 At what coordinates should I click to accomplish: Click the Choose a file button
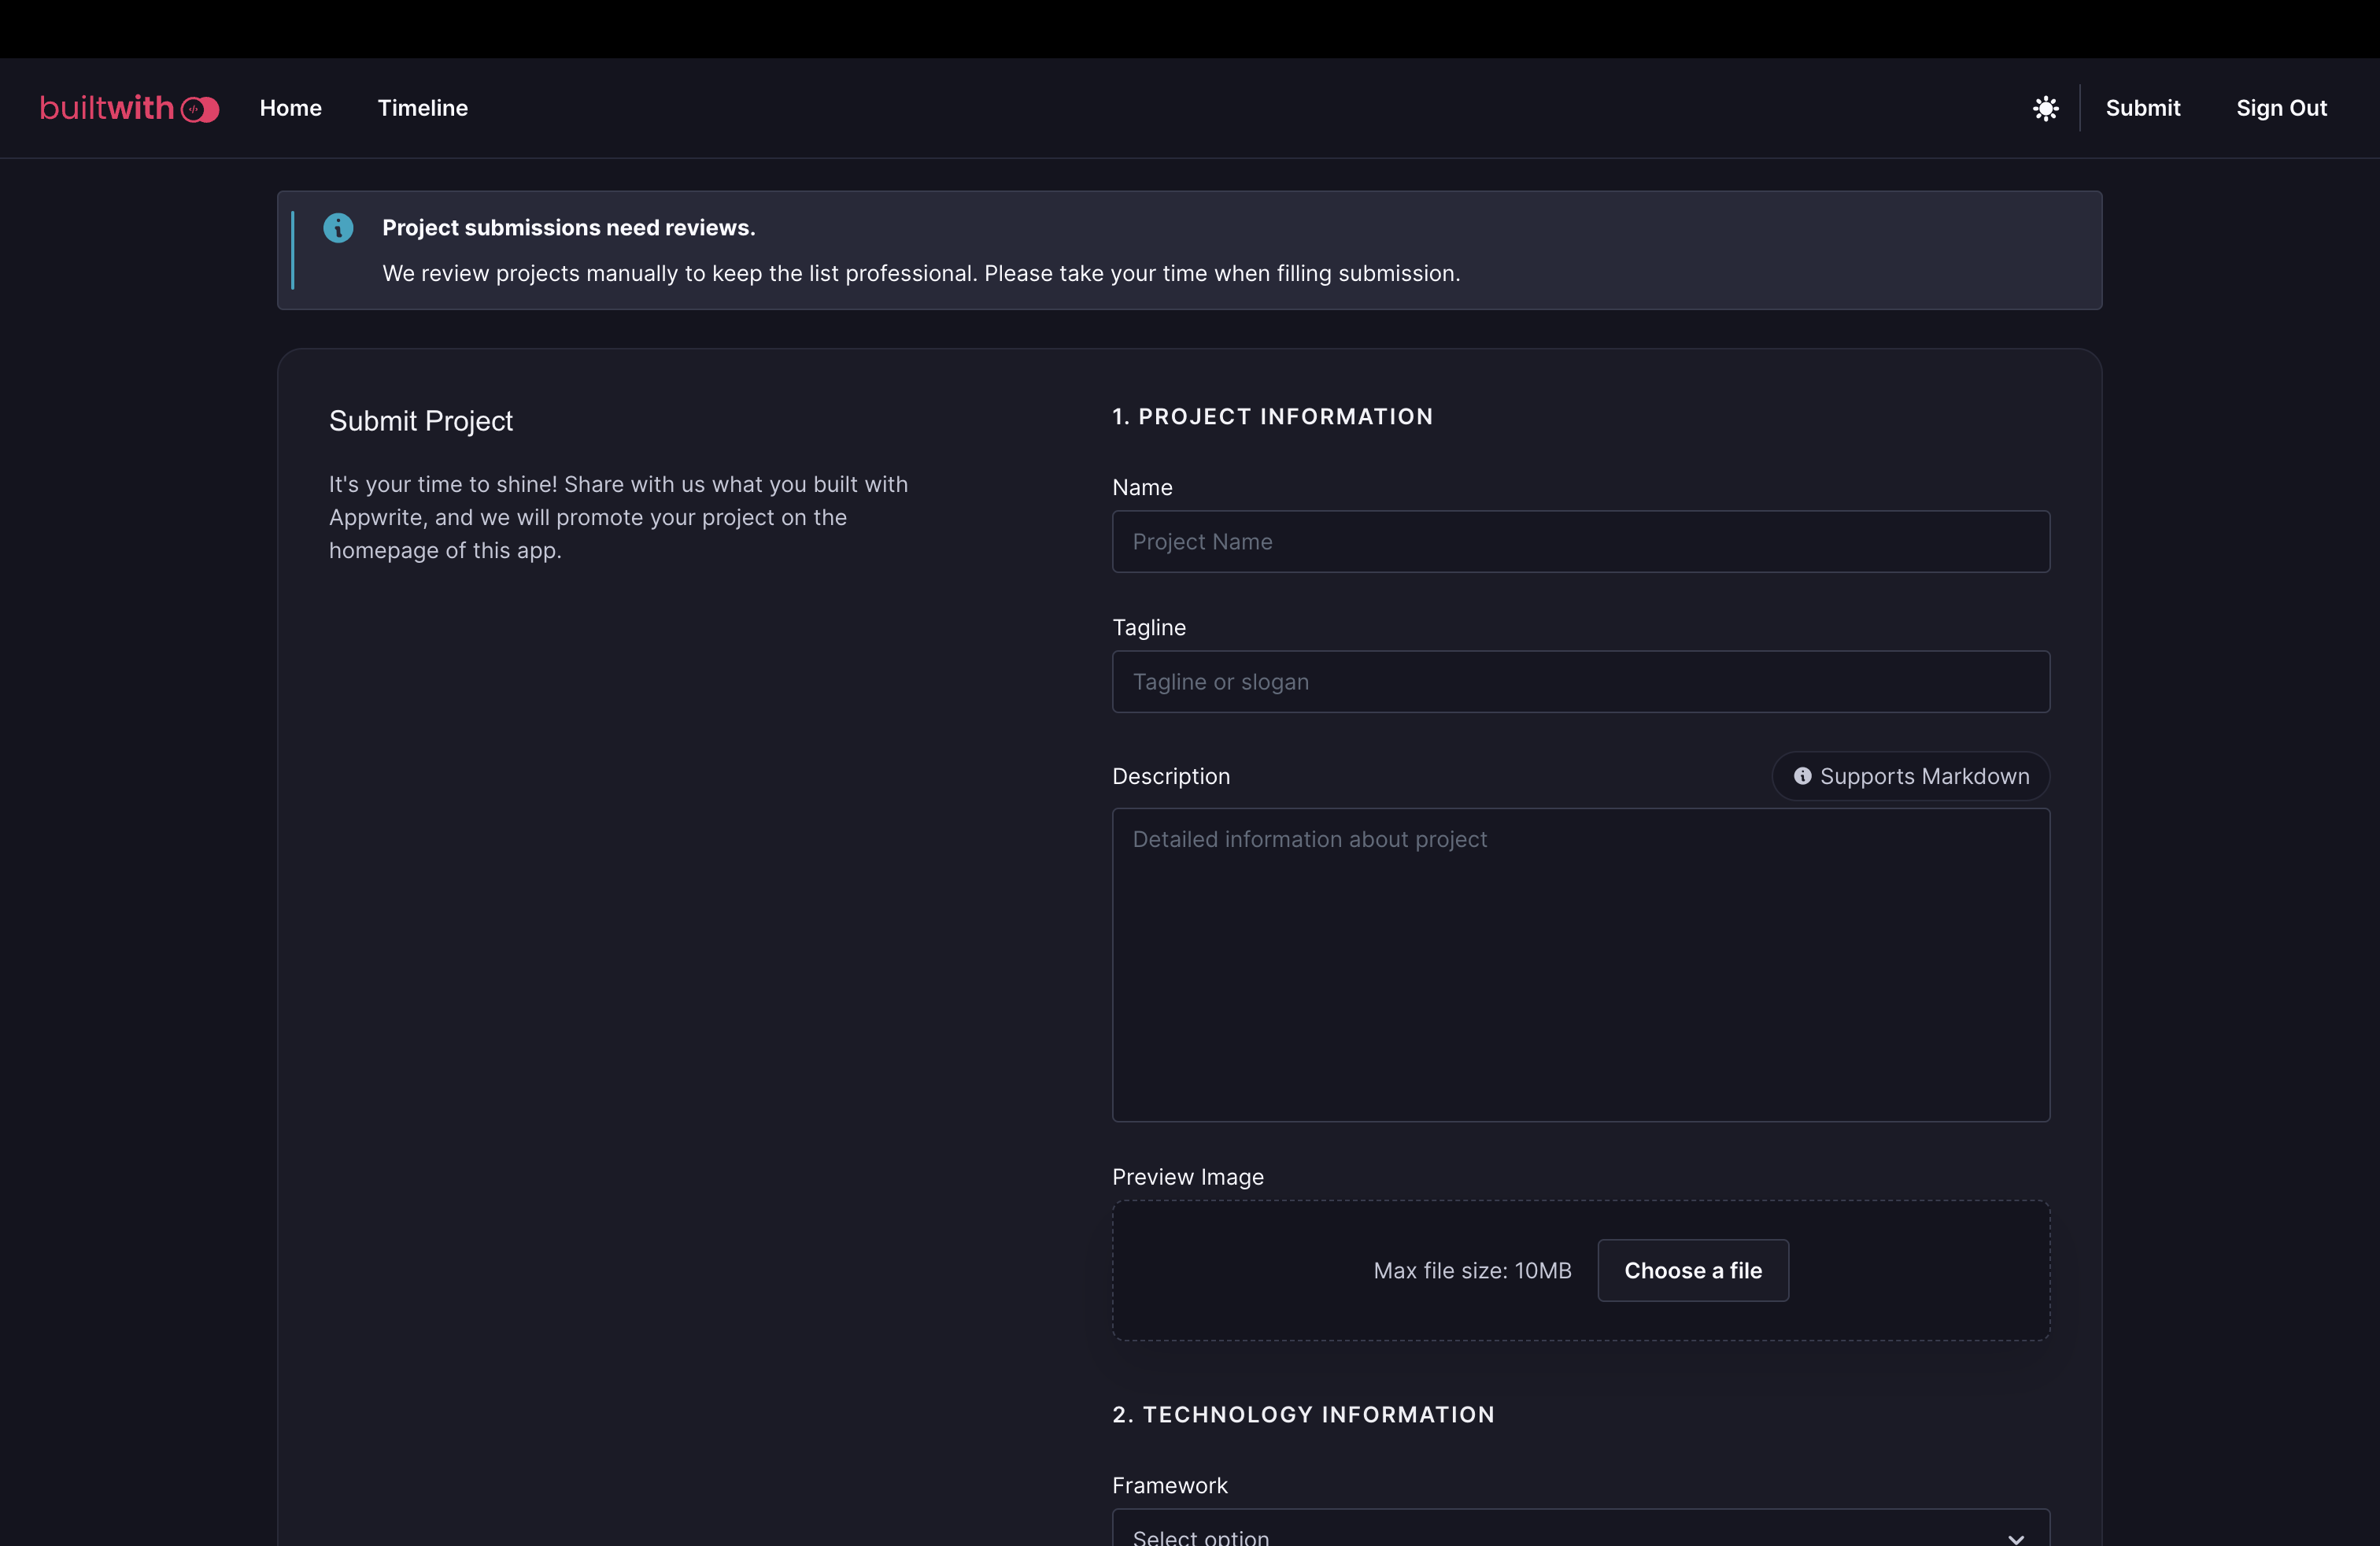pos(1693,1270)
